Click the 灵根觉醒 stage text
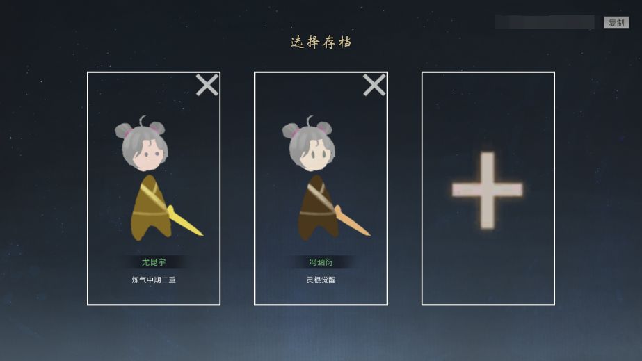The height and width of the screenshot is (361, 642). coord(321,280)
